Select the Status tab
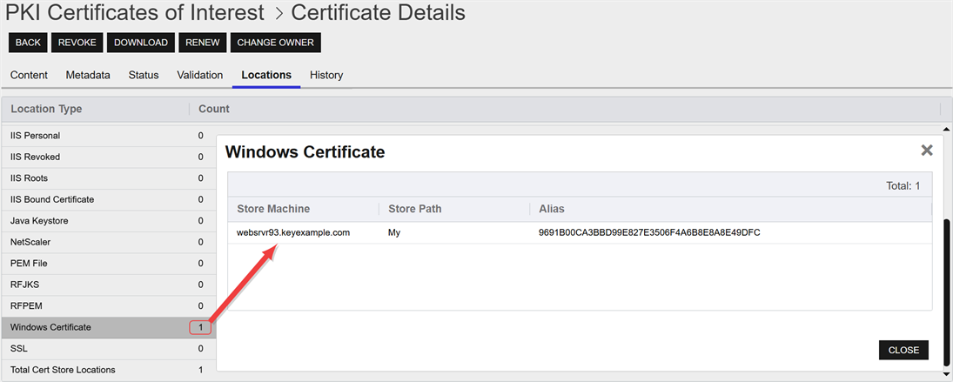The image size is (953, 382). click(x=144, y=75)
